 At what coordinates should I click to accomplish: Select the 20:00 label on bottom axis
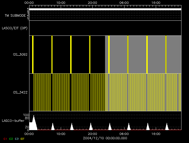[x=92, y=134]
